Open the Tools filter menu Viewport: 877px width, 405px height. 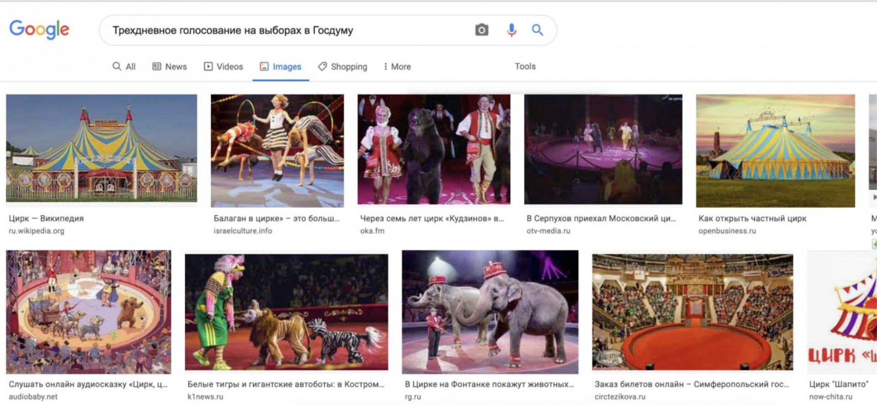tap(525, 66)
